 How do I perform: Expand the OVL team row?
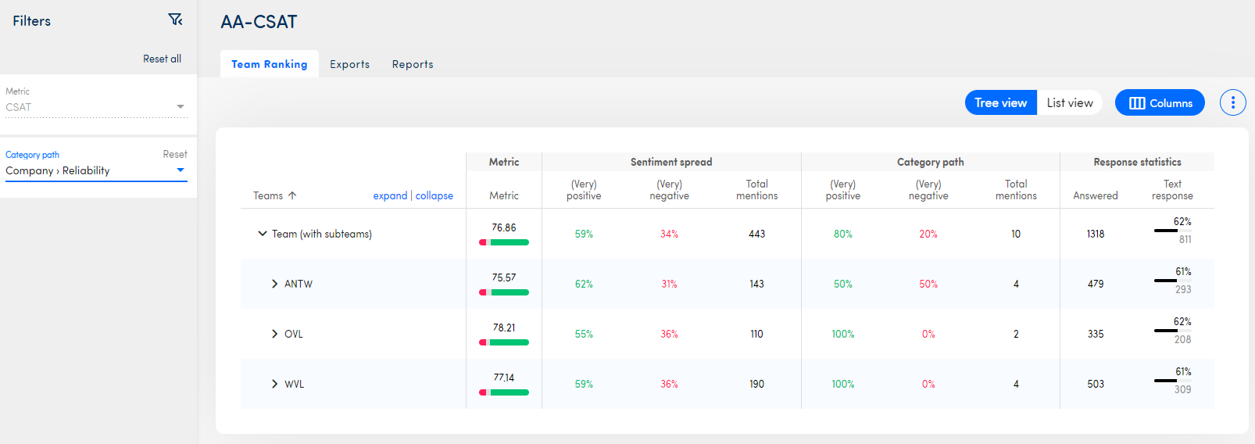tap(274, 334)
